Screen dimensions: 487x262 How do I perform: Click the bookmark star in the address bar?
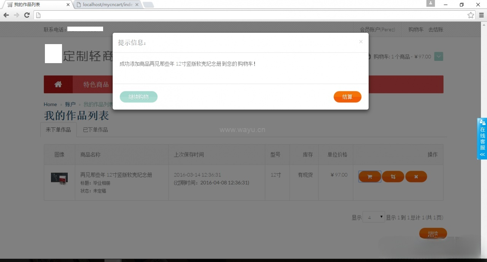click(x=471, y=15)
